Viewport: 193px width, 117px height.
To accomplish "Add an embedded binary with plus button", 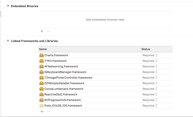I will (42, 31).
